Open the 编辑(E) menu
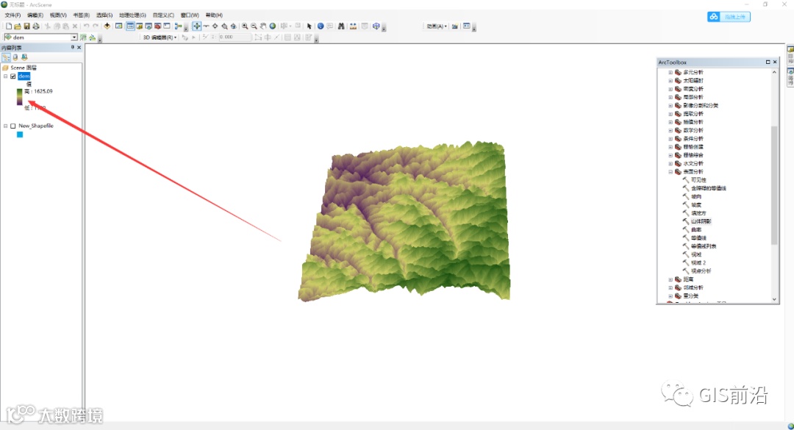 pos(35,15)
